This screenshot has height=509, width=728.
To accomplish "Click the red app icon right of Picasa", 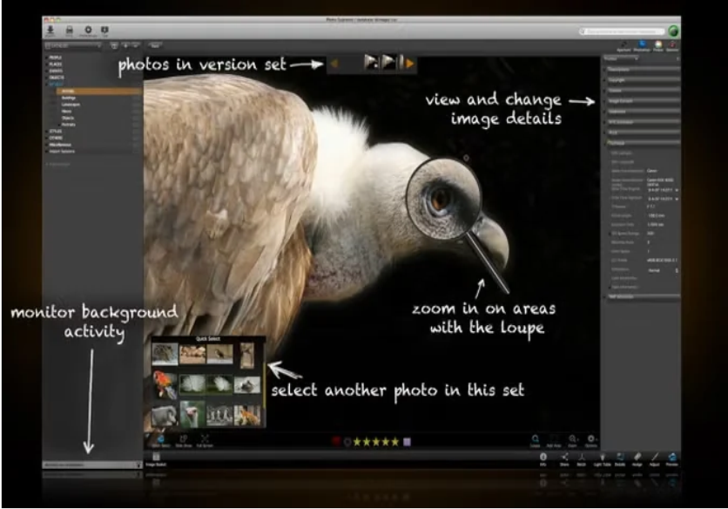I will coord(672,46).
